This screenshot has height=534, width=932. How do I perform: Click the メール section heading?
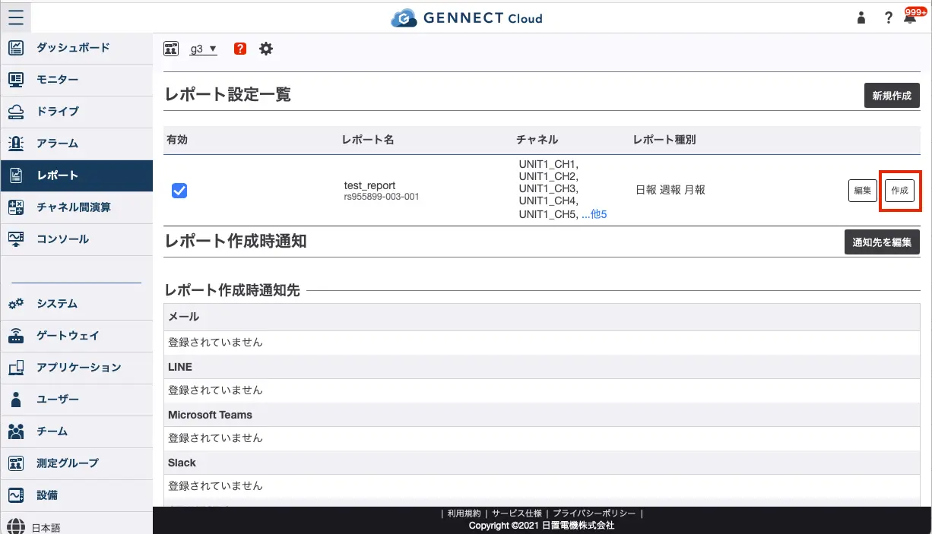coord(183,317)
